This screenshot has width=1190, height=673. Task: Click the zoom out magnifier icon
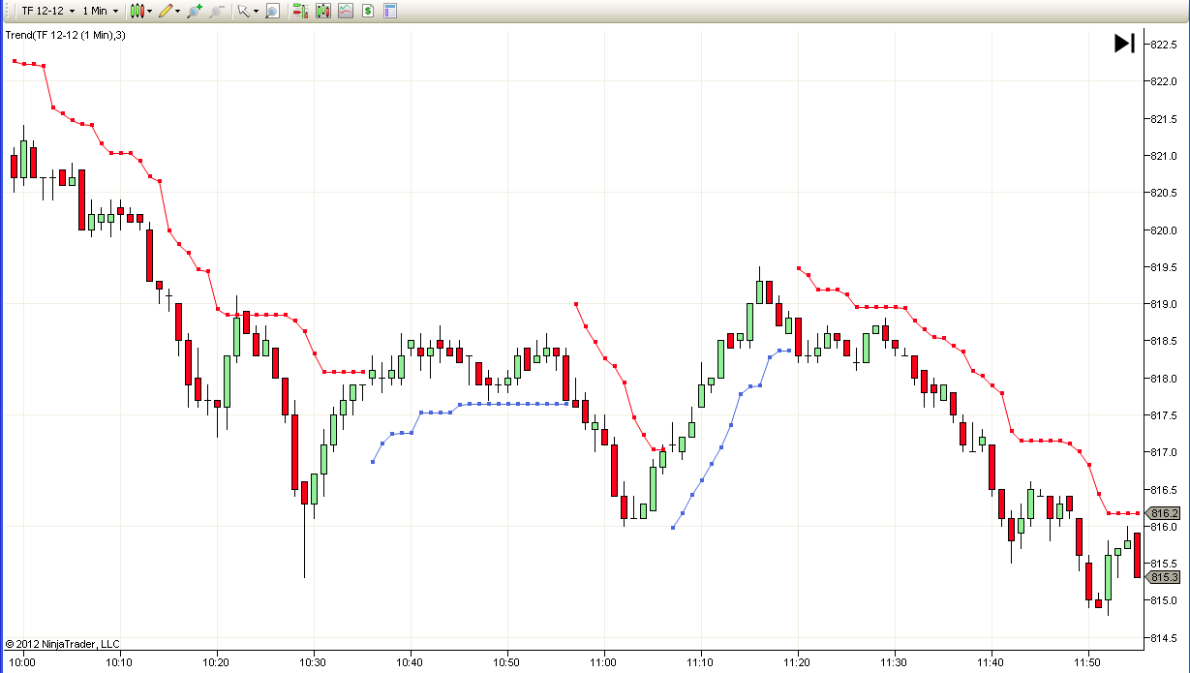[217, 12]
